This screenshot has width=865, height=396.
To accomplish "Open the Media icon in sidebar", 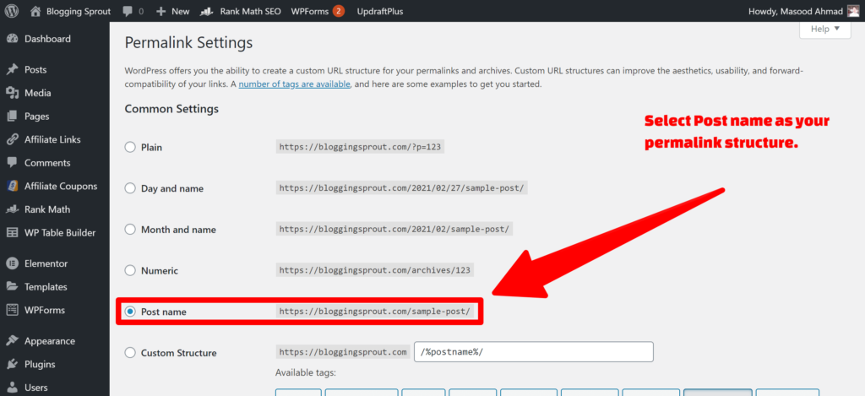I will click(12, 93).
